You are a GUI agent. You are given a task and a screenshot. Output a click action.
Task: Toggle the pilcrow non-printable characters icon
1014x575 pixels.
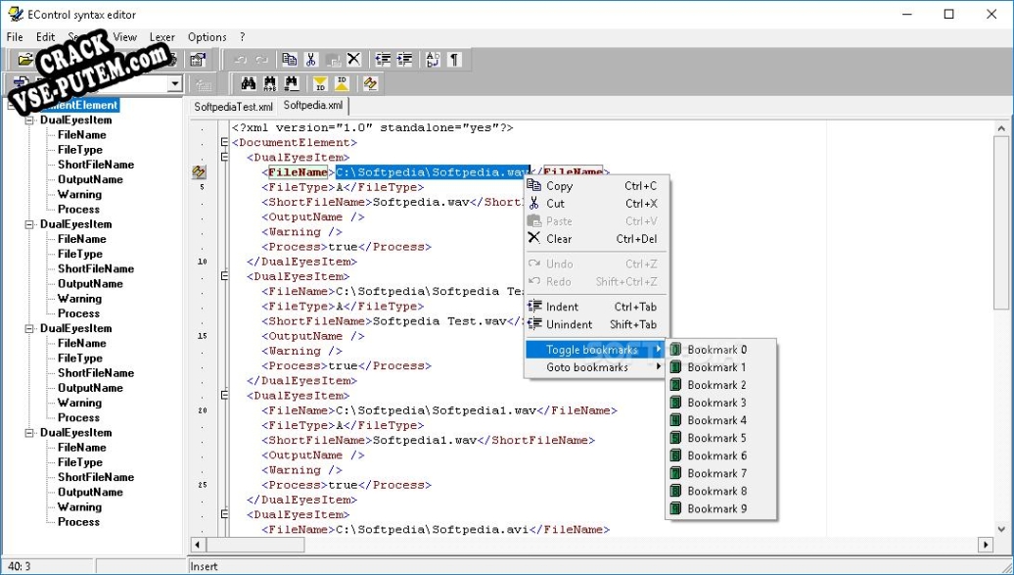[454, 60]
